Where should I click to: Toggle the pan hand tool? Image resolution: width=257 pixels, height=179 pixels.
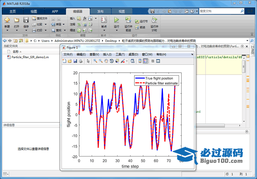tap(106, 61)
